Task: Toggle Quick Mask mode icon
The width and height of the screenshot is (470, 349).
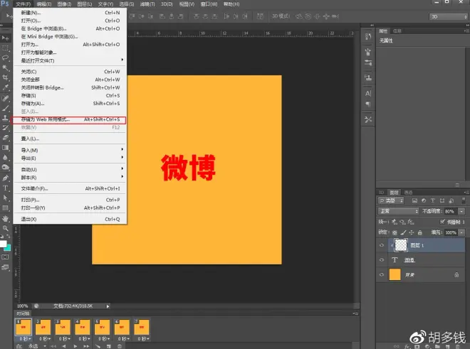Action: coord(5,257)
